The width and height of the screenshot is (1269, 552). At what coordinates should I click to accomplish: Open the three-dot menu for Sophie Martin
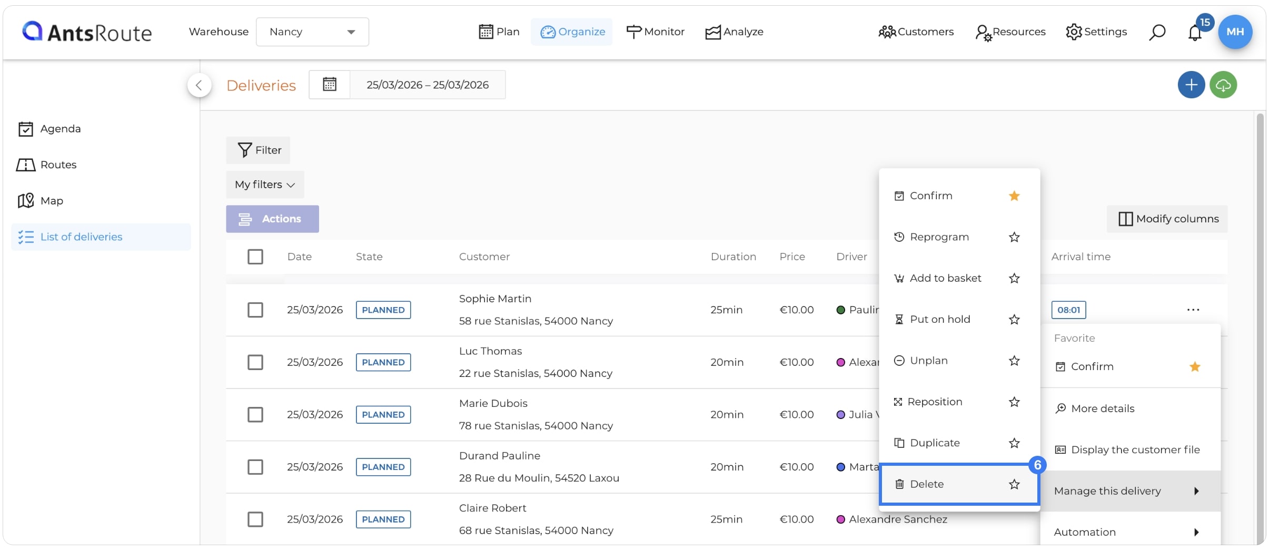tap(1193, 310)
